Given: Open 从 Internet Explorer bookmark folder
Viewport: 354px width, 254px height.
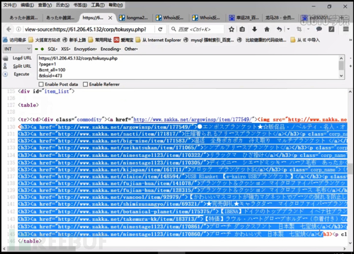Looking at the screenshot, I should [x=158, y=40].
